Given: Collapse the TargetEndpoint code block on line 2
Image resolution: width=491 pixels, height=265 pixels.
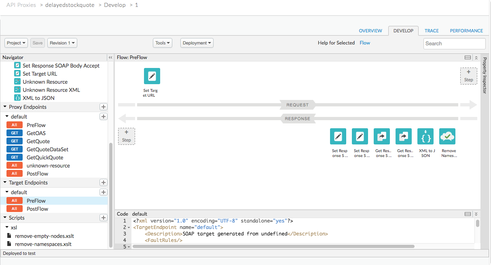Looking at the screenshot, I should pos(128,227).
